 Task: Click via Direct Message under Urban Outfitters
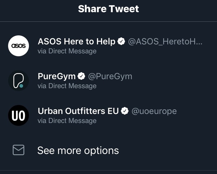tap(67, 121)
